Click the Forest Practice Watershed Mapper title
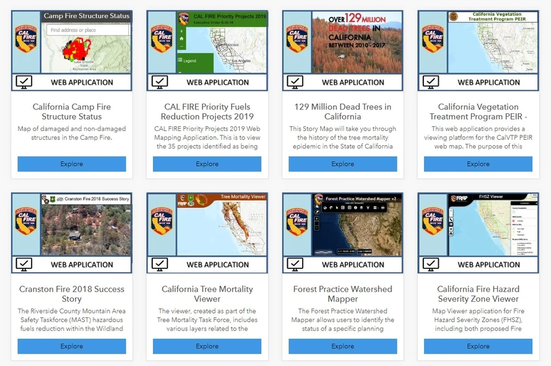 pos(343,294)
